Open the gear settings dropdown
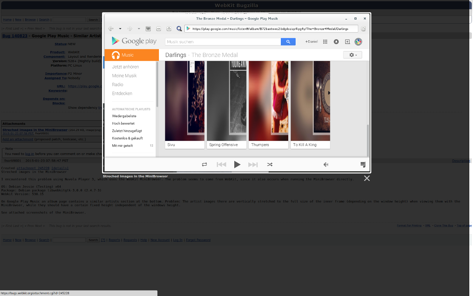The width and height of the screenshot is (473, 296). point(353,55)
